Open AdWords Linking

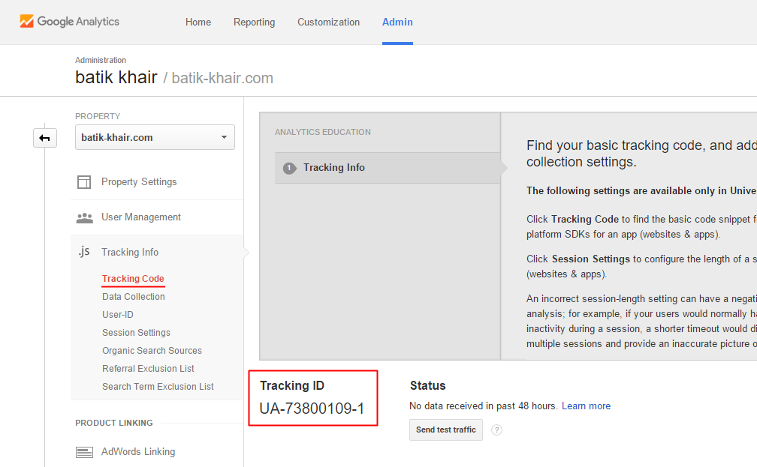coord(138,451)
